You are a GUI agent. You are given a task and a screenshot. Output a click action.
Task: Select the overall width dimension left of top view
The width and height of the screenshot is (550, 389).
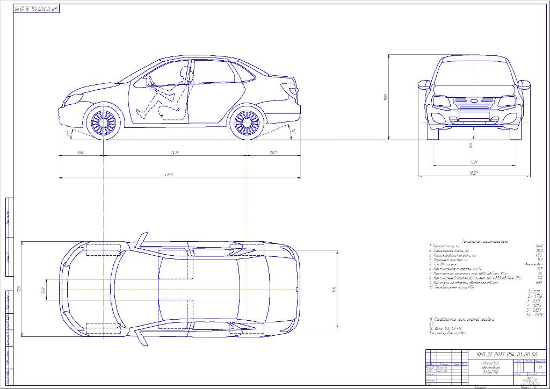[x=19, y=290]
